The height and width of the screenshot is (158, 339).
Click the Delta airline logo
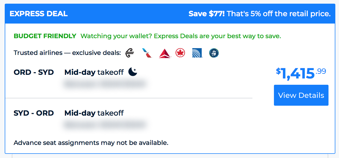165,53
